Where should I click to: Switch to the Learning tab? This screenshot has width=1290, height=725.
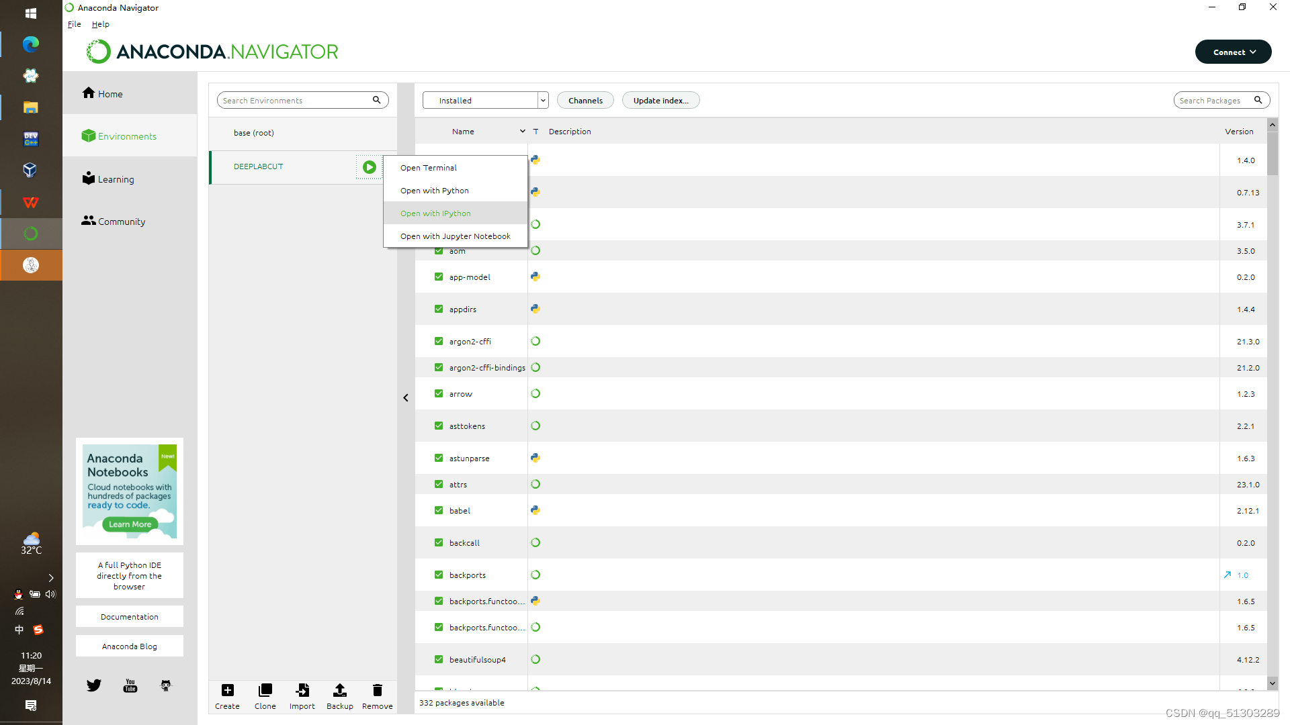tap(130, 179)
